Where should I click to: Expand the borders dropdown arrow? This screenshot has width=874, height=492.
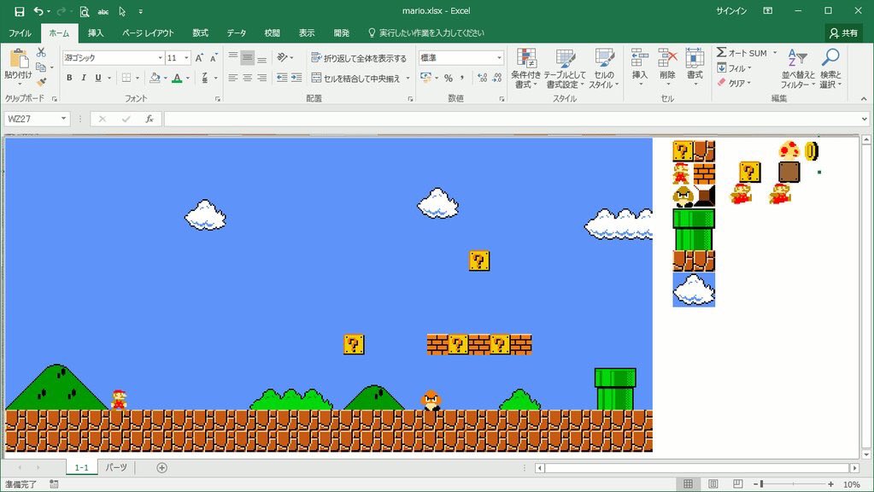[137, 78]
